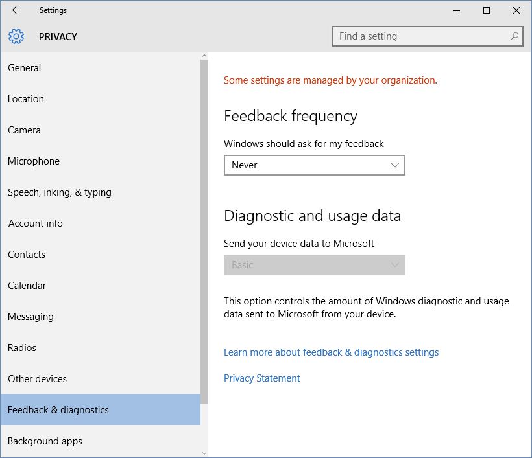The image size is (532, 458).
Task: Open General privacy settings
Action: click(25, 67)
